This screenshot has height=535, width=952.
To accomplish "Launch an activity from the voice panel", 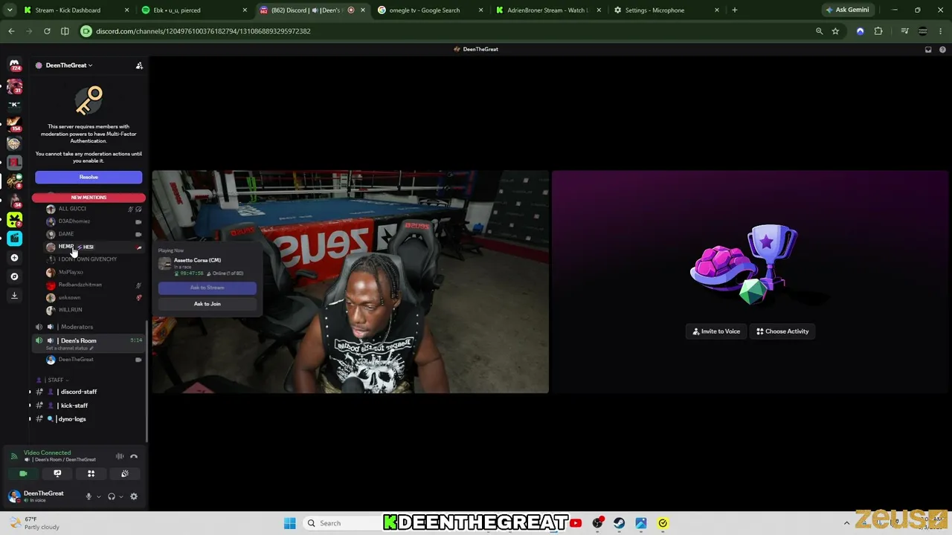I will [91, 473].
